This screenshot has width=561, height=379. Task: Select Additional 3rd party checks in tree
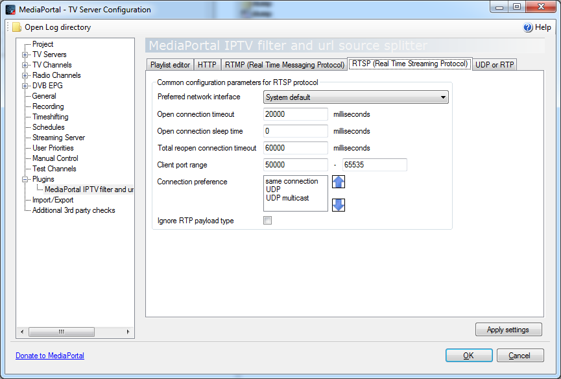[x=74, y=210]
